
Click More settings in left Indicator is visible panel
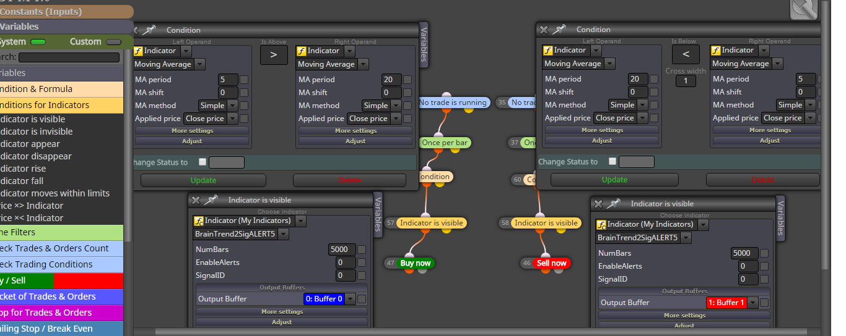pos(282,312)
